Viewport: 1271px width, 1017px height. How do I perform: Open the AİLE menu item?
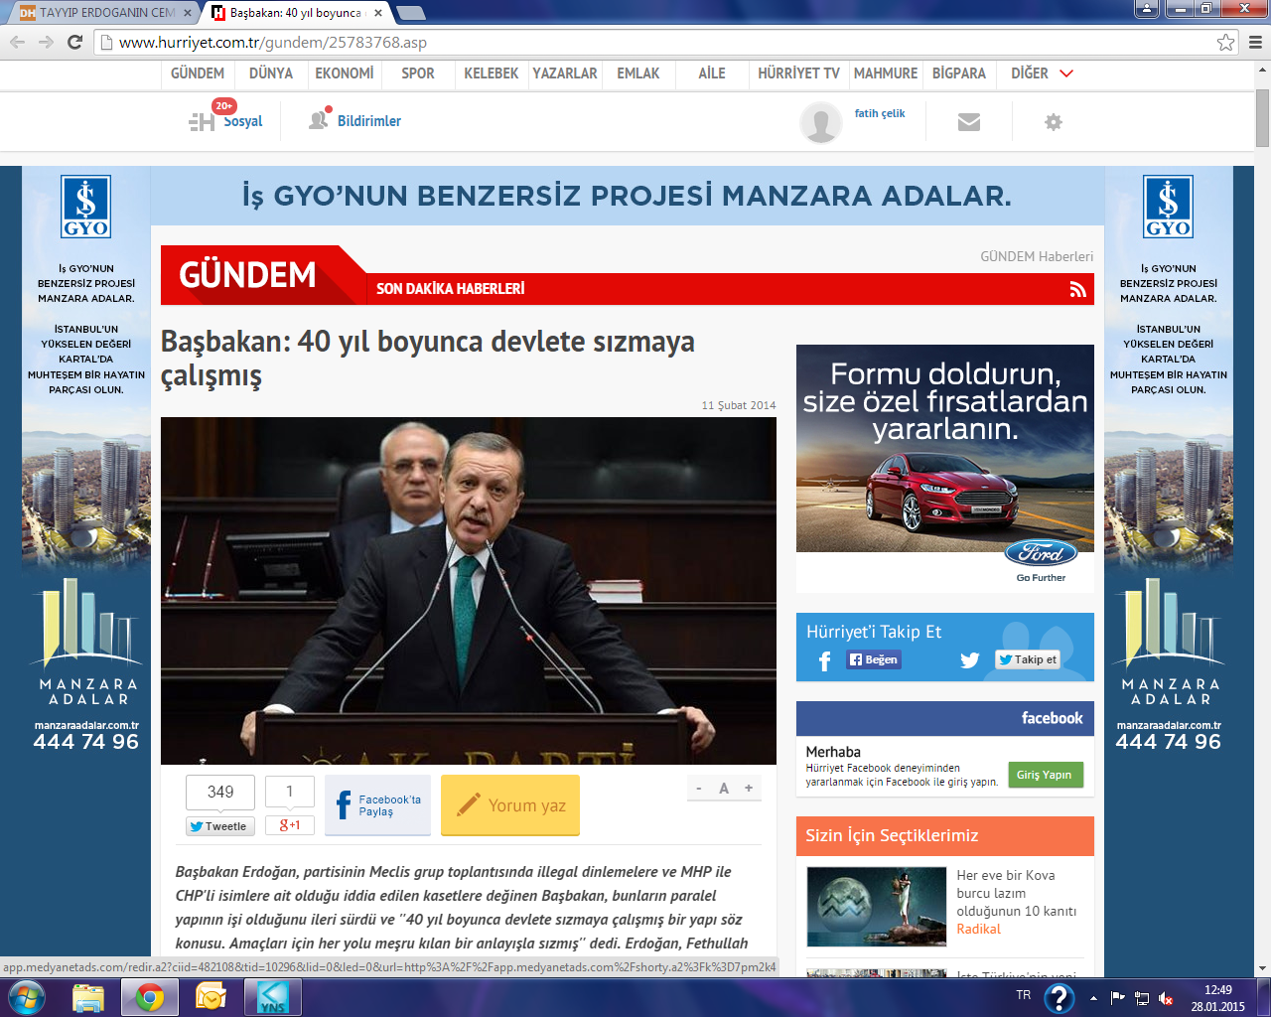[712, 73]
